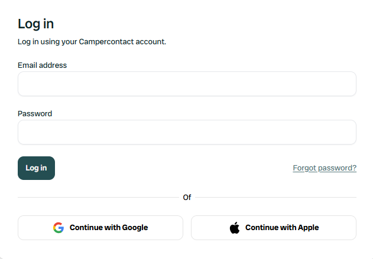Viewport: 373px width, 259px height.
Task: Click the divider line right of 'Of'
Action: (275, 197)
